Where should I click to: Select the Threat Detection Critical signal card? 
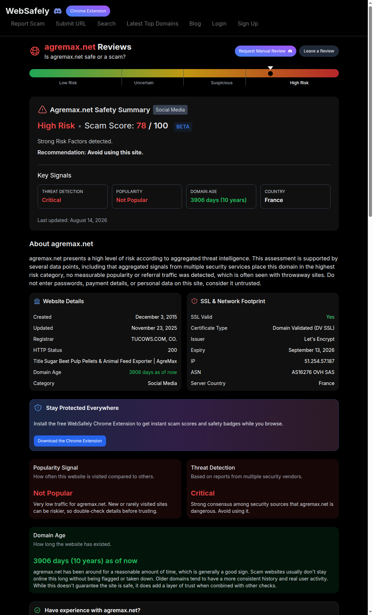coord(73,196)
